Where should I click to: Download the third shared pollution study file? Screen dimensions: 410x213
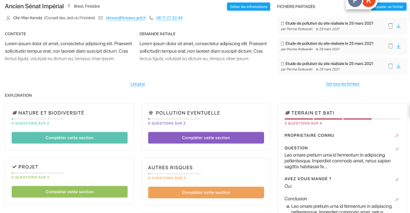[398, 66]
